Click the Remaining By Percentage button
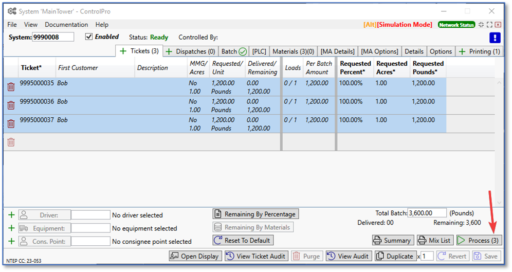This screenshot has height=272, width=512. pyautogui.click(x=255, y=214)
